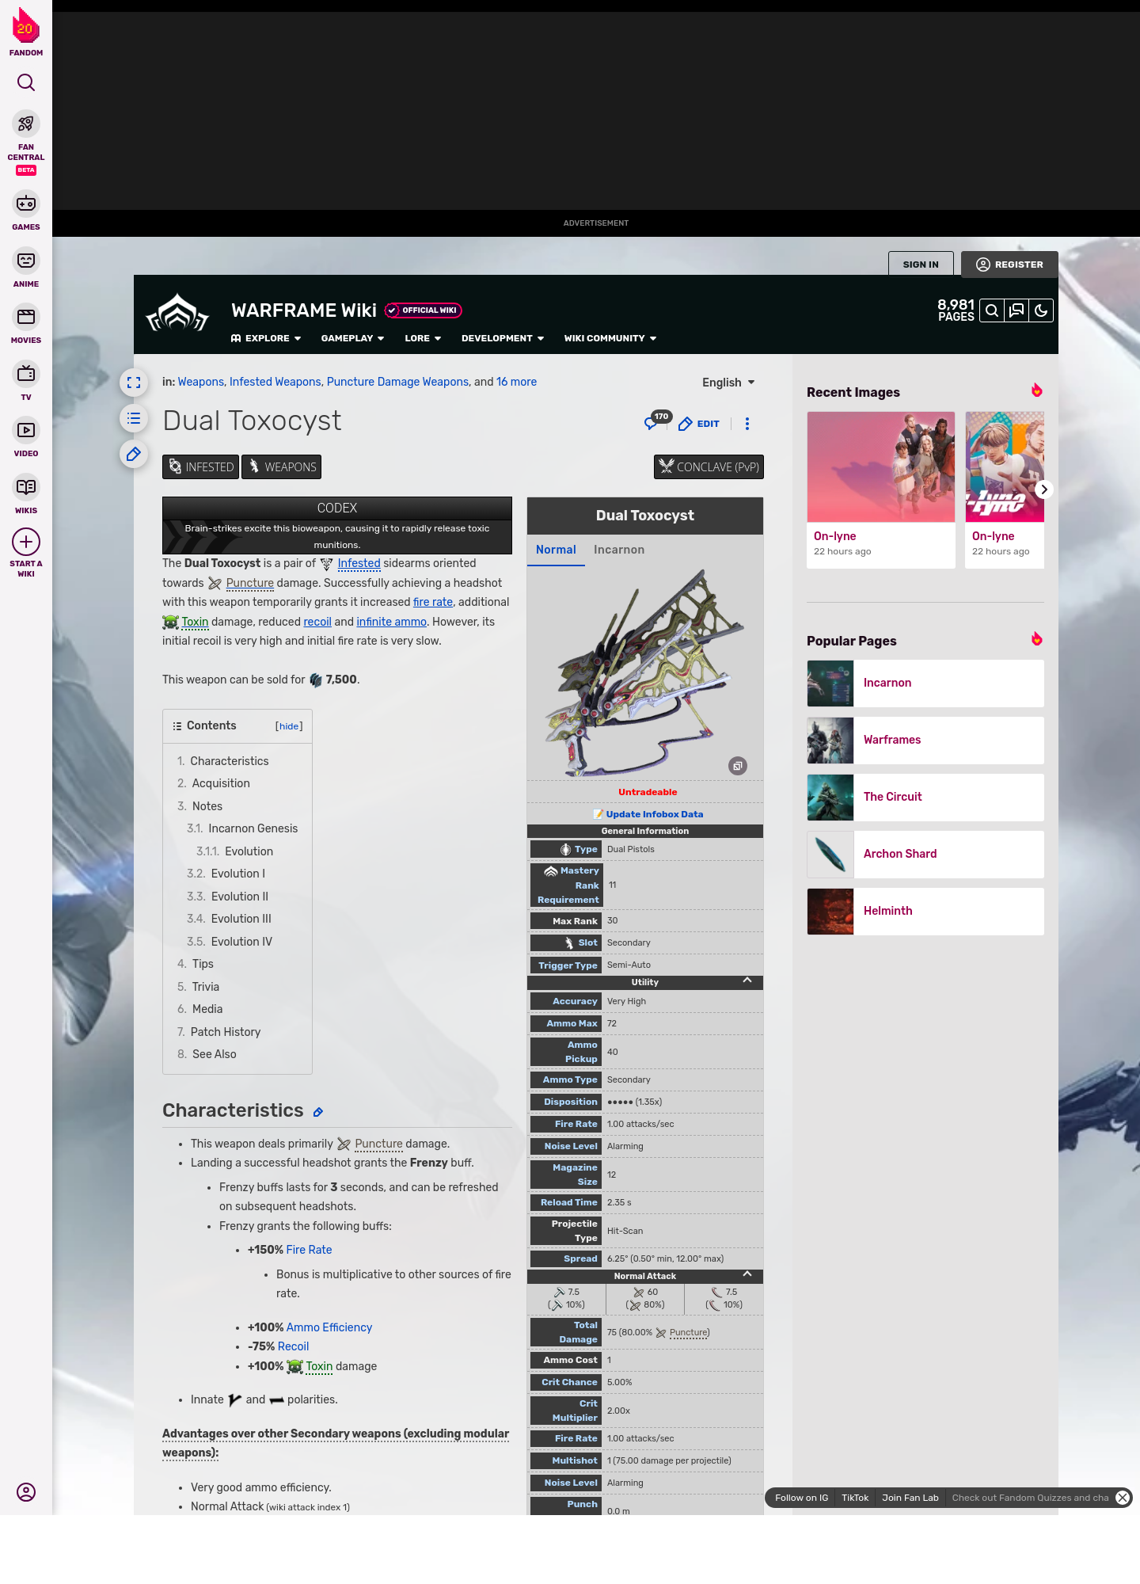Open The Circuit popular page

[925, 798]
